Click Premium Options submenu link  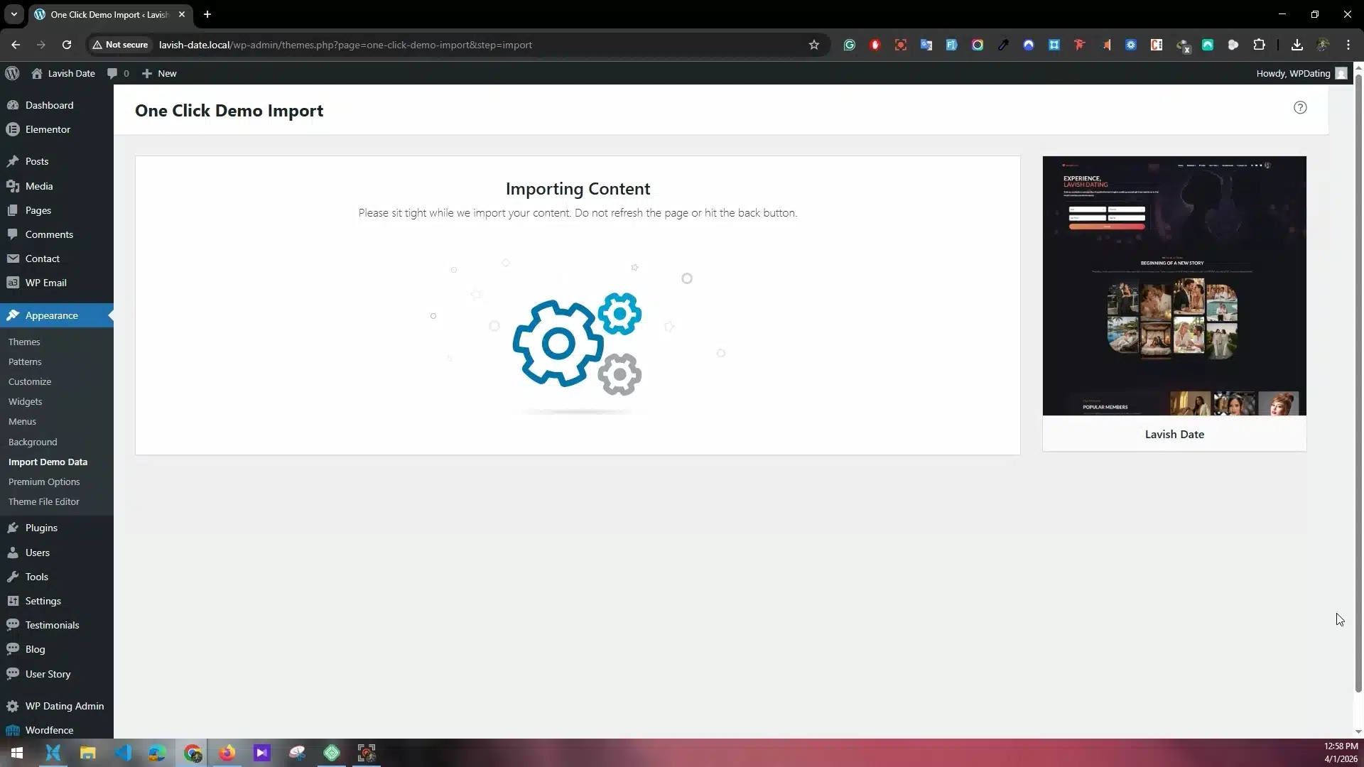(43, 482)
